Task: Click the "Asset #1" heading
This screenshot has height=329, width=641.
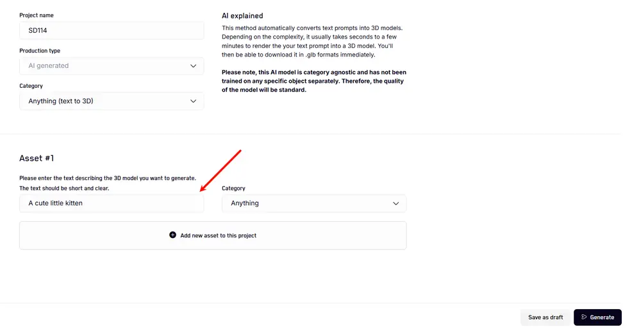Action: [37, 158]
